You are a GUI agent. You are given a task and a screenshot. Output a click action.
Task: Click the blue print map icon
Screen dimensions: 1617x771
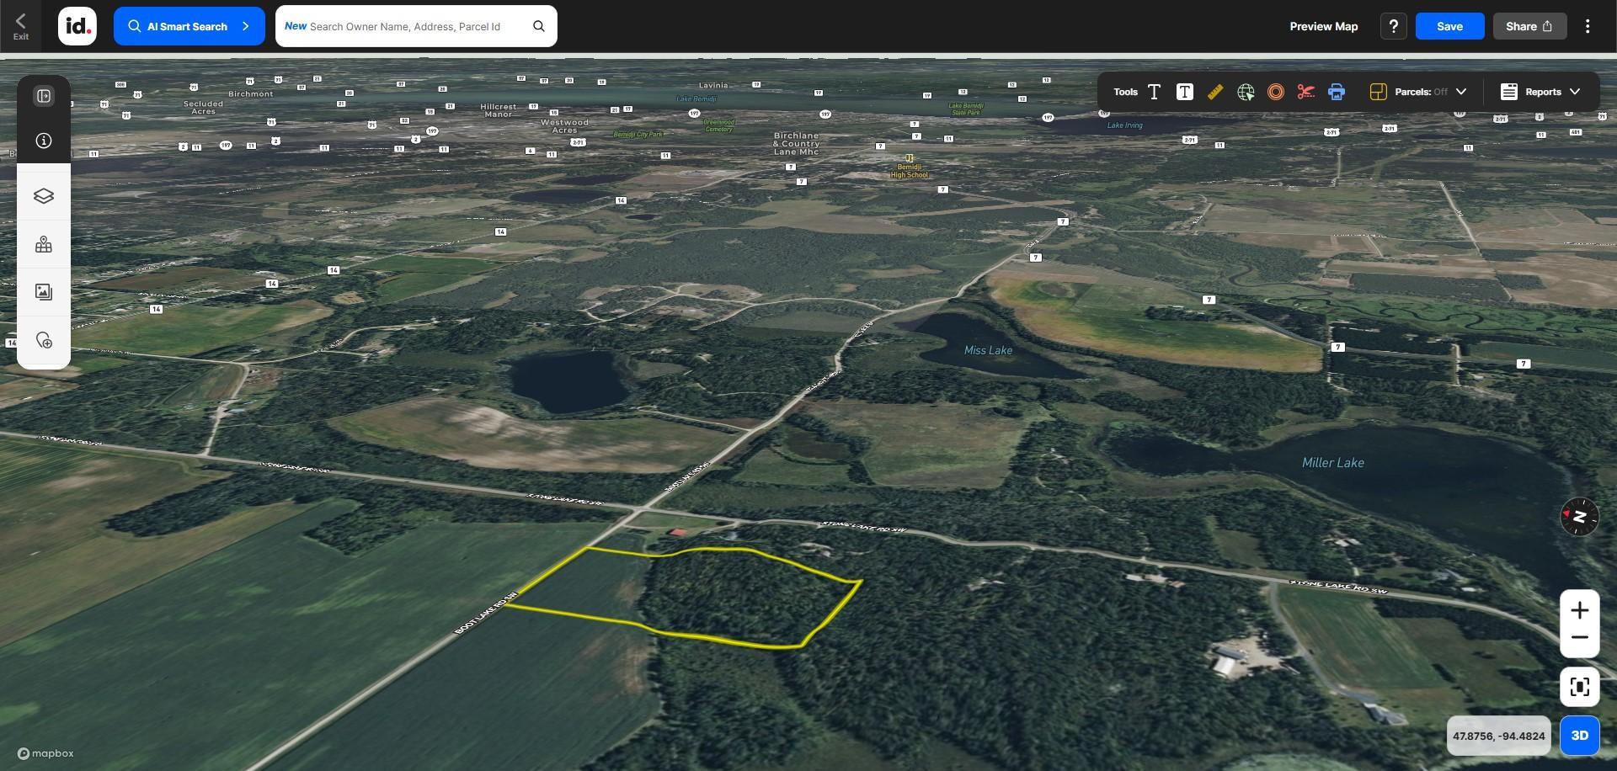coord(1336,92)
